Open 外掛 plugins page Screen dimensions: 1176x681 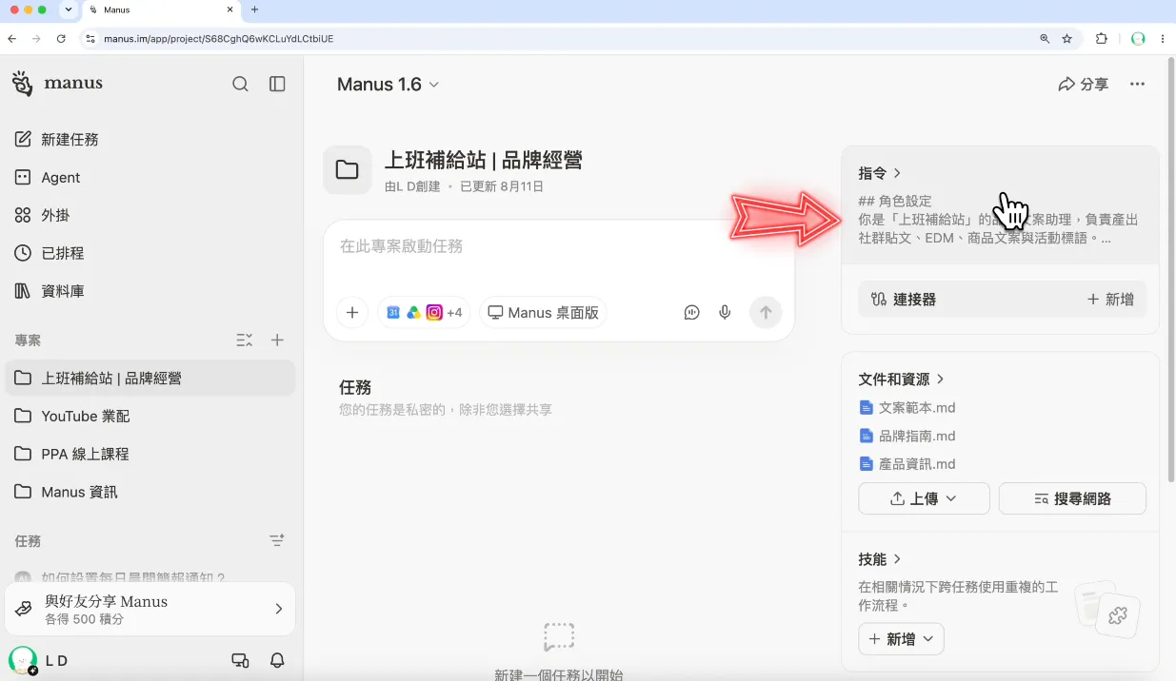click(150, 215)
